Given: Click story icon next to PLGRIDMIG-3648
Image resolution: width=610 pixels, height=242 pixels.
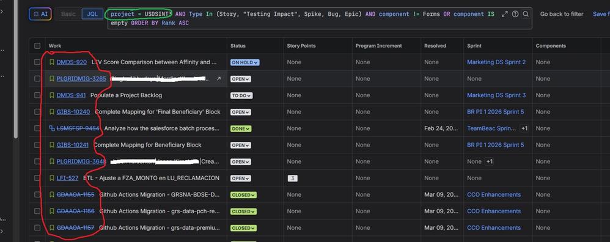Looking at the screenshot, I should (x=52, y=161).
